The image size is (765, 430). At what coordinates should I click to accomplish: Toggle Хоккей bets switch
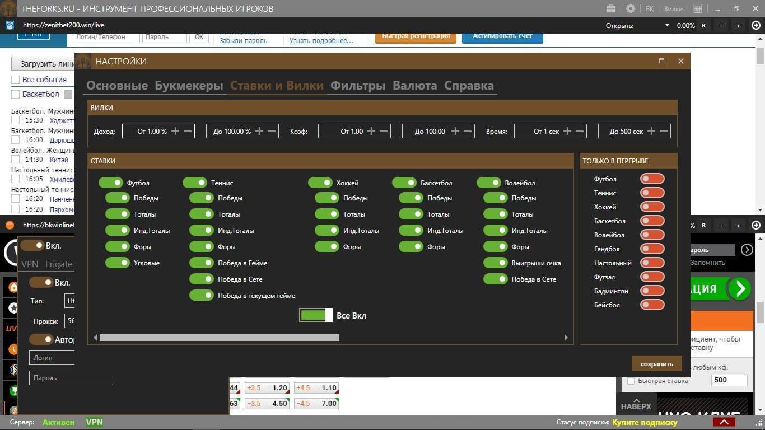320,183
